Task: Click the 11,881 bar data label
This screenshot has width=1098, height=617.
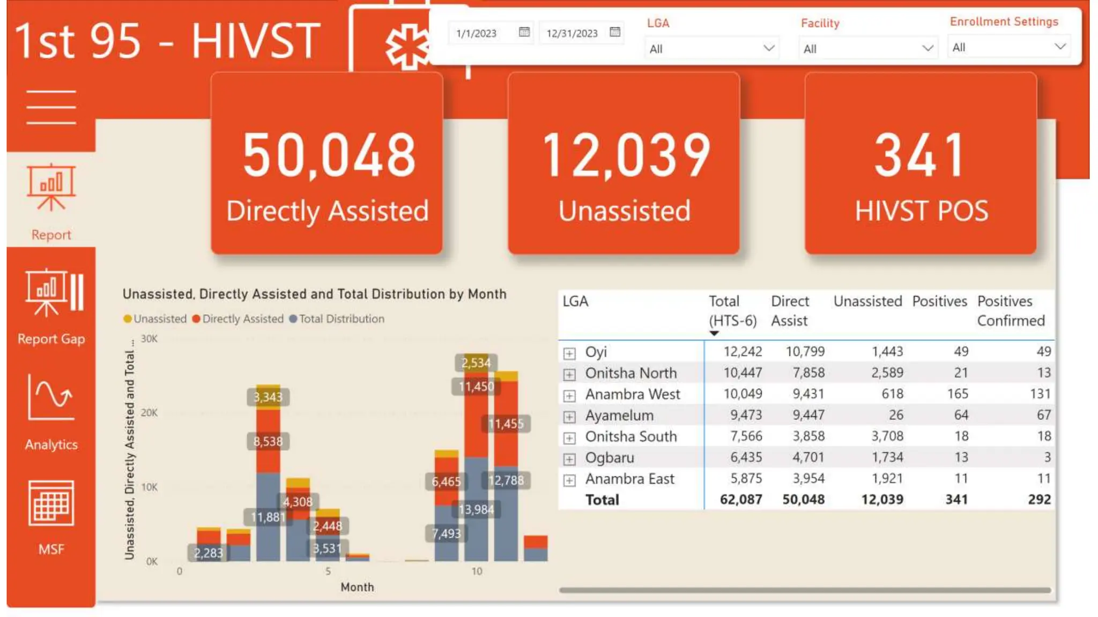Action: pyautogui.click(x=268, y=517)
